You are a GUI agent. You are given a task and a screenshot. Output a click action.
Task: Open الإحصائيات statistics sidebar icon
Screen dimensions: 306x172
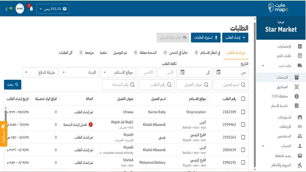[x=300, y=46]
